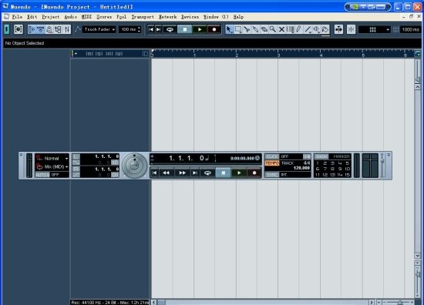Toggle the SYNC button

(272, 175)
